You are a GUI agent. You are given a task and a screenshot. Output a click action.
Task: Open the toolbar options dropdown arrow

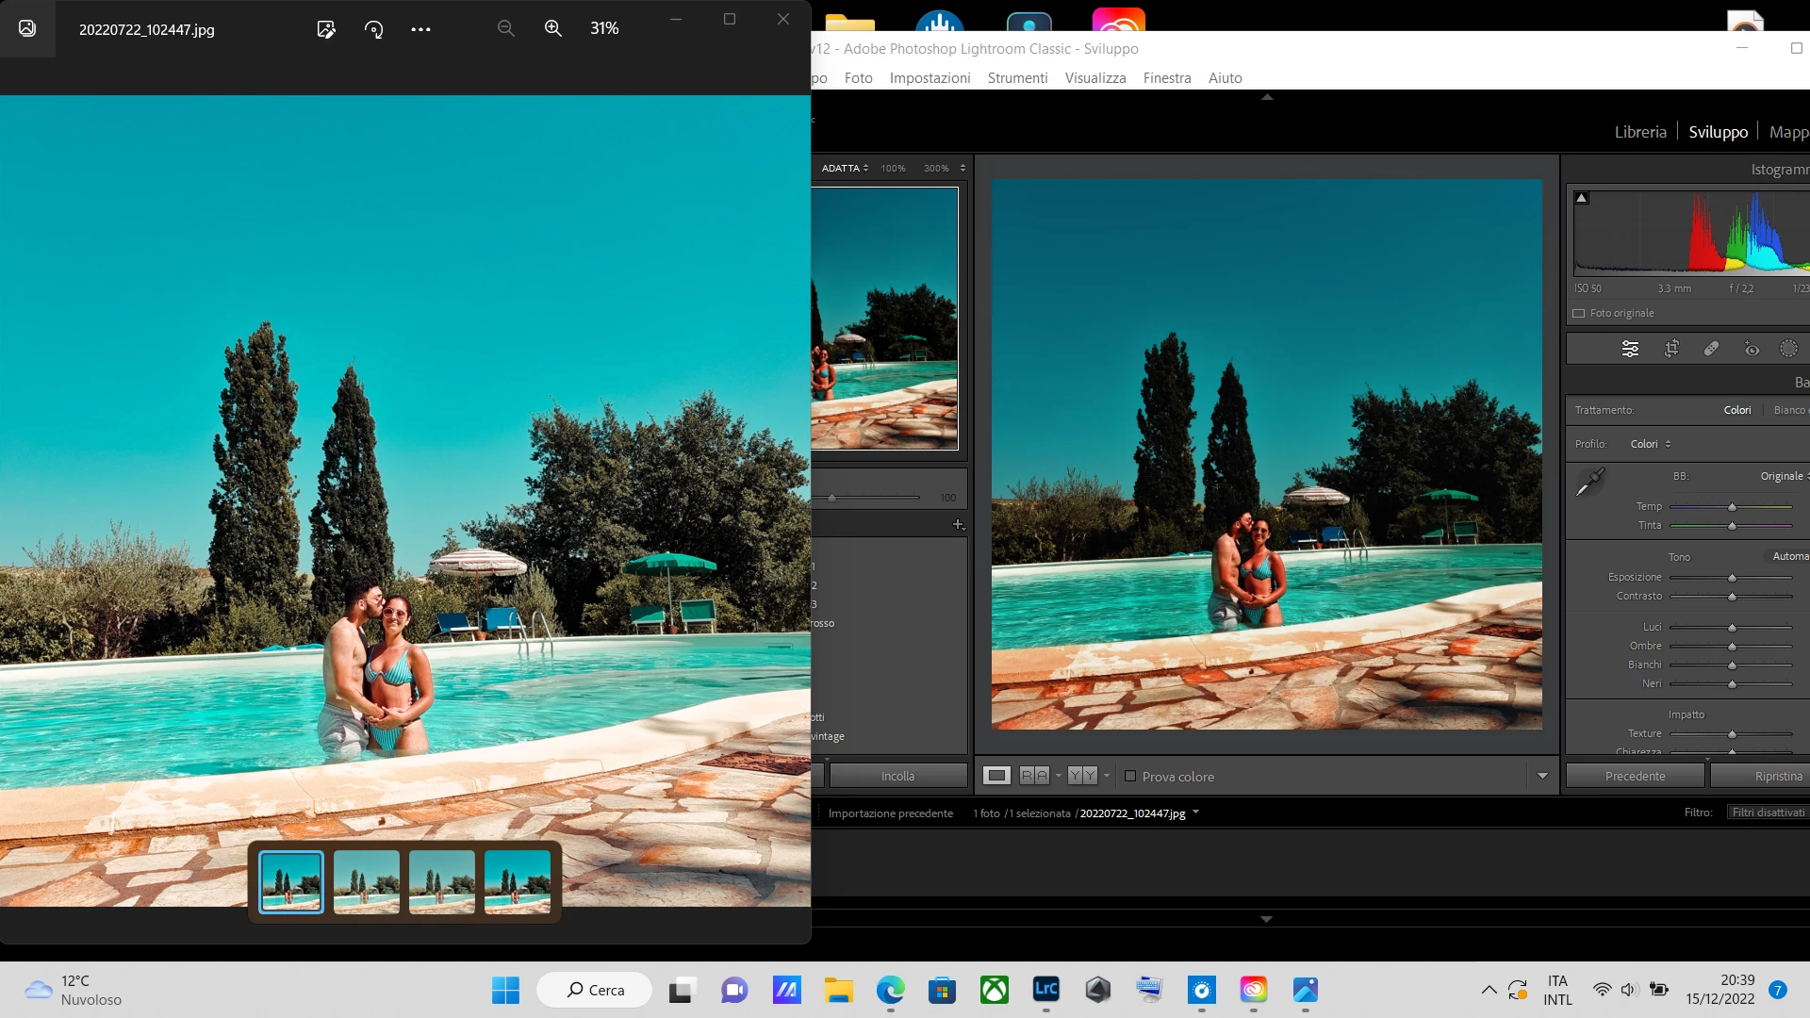[1542, 776]
